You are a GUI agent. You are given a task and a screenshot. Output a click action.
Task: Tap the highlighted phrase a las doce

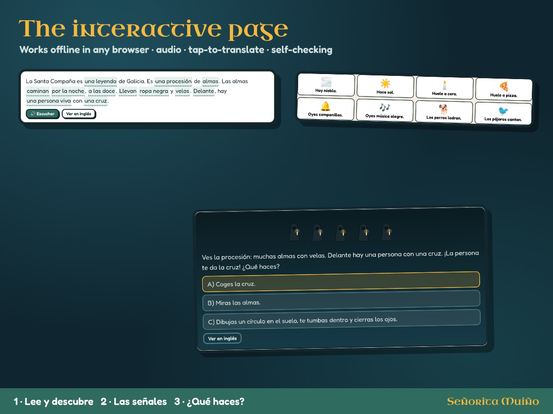pos(102,91)
